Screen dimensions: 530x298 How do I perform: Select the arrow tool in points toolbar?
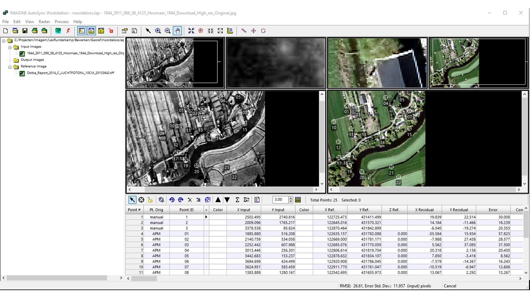coord(132,200)
